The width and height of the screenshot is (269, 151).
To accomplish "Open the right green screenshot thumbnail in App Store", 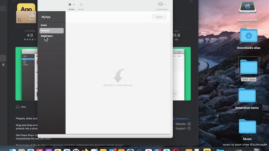I will tap(182, 74).
